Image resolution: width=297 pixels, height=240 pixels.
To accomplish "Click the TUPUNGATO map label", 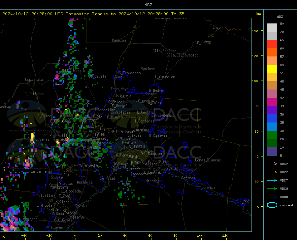I will (59, 188).
